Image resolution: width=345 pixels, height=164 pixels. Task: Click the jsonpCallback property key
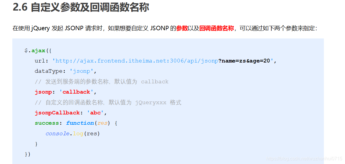pos(57,113)
